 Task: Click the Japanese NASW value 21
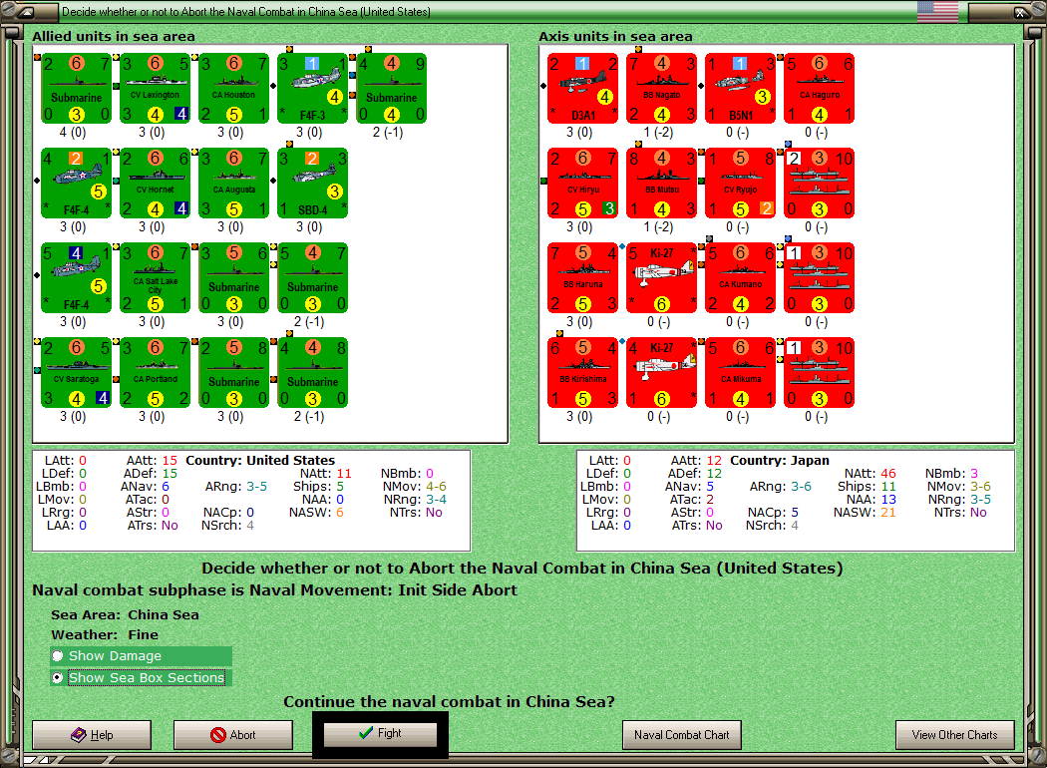click(x=887, y=513)
